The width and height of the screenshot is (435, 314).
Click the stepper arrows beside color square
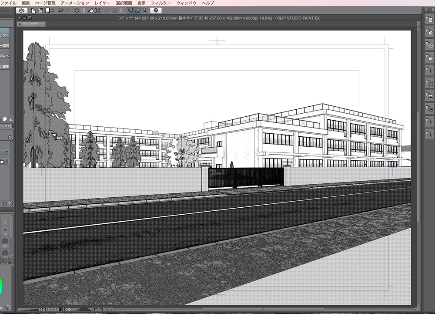click(x=7, y=161)
